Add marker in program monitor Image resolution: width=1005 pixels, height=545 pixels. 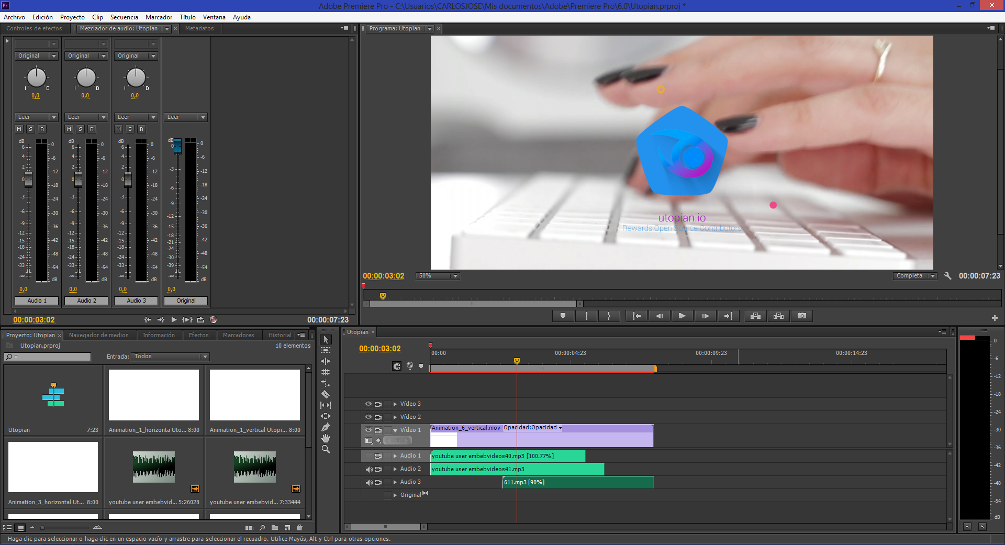click(x=563, y=316)
